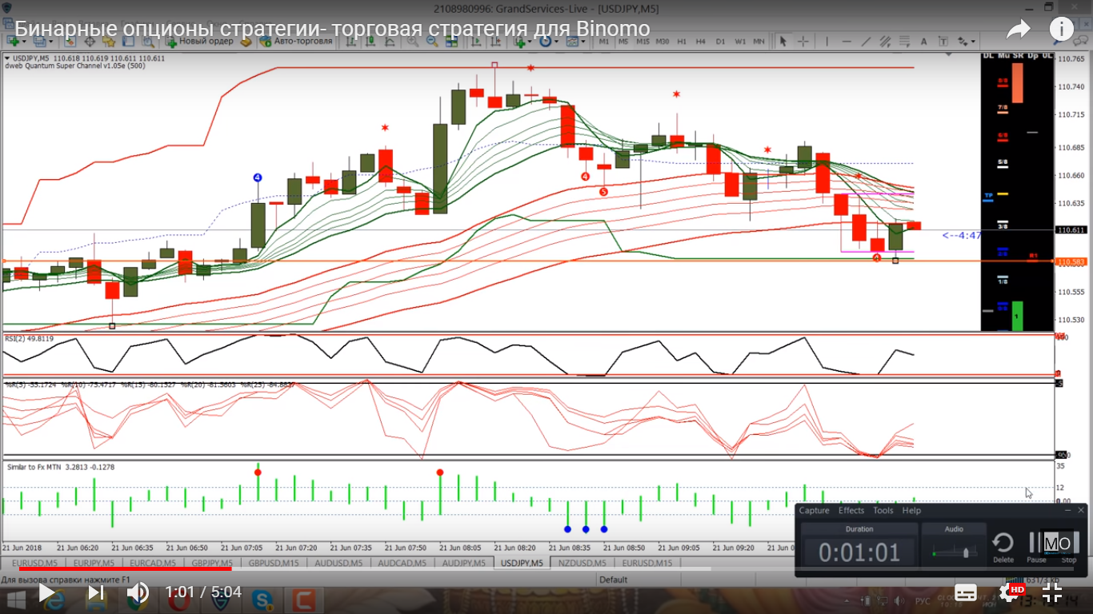Set timeframe to D1
Viewport: 1093px width, 614px height.
click(720, 41)
